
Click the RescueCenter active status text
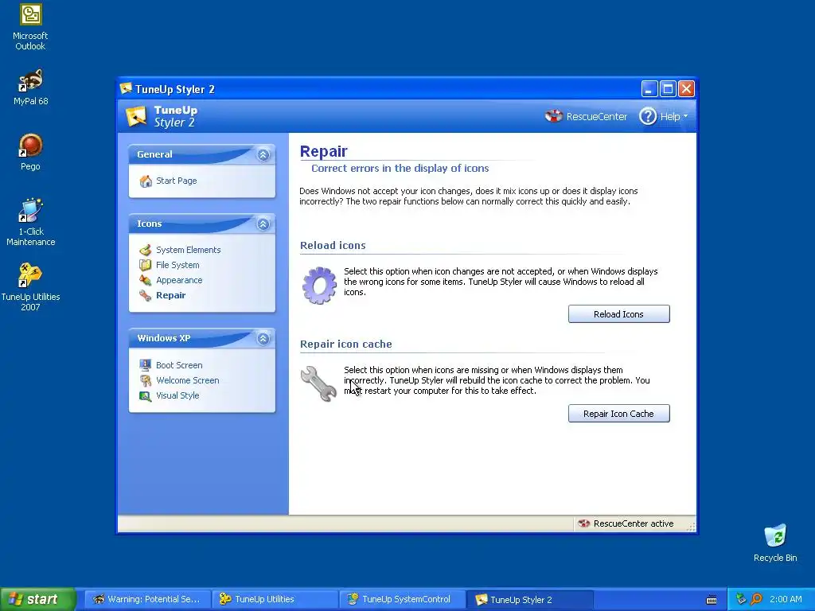coord(633,523)
